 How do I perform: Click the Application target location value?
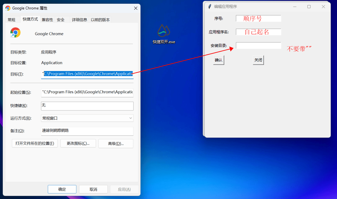tap(52, 63)
